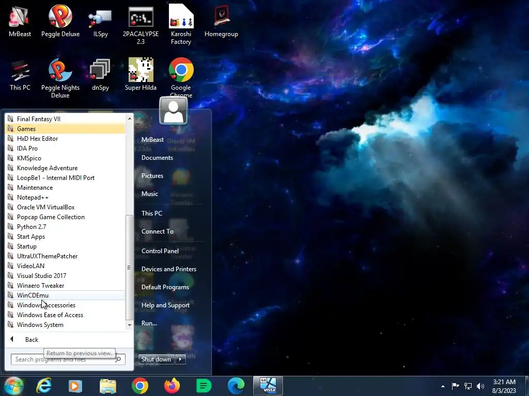Open the Visual Studio 2017 folder
The width and height of the screenshot is (529, 396).
point(66,275)
